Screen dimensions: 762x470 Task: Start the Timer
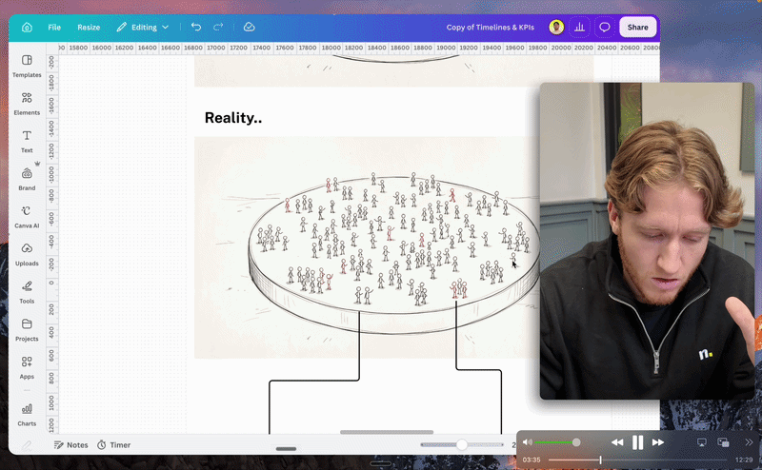pos(113,444)
